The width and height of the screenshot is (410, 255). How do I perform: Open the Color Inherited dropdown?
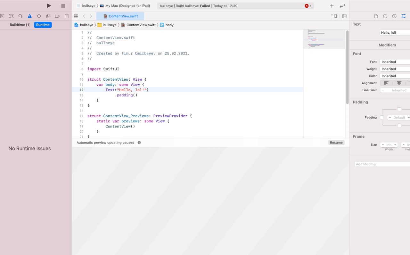pos(395,76)
